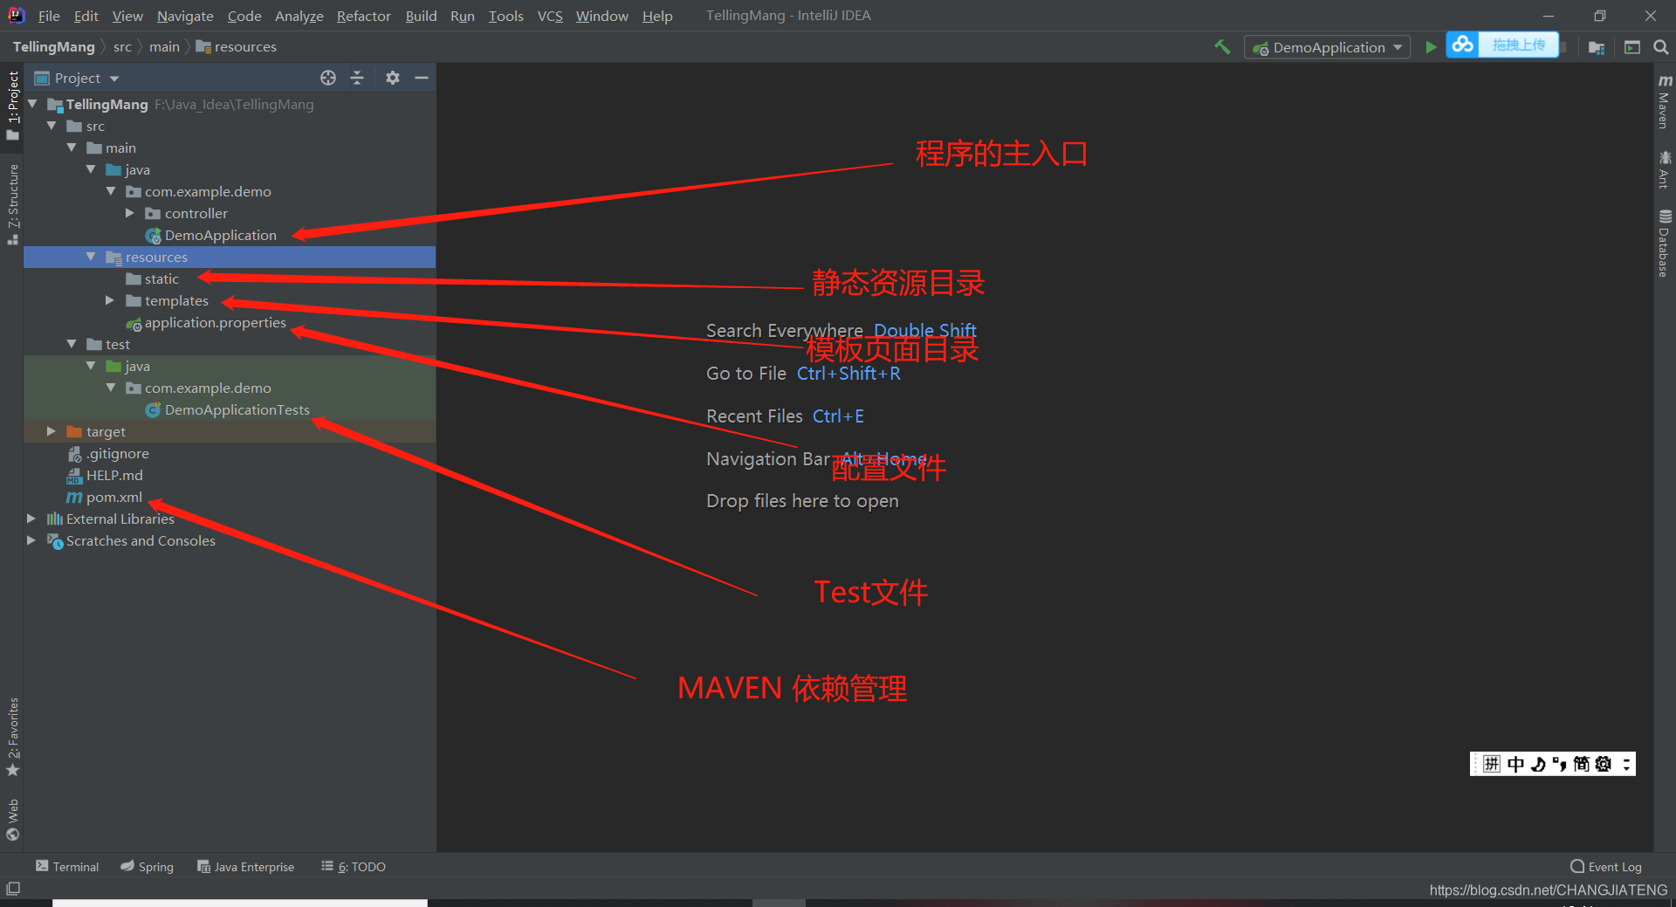Screen dimensions: 1676x907
Task: Open the Favorites tool window
Action: pyautogui.click(x=12, y=737)
